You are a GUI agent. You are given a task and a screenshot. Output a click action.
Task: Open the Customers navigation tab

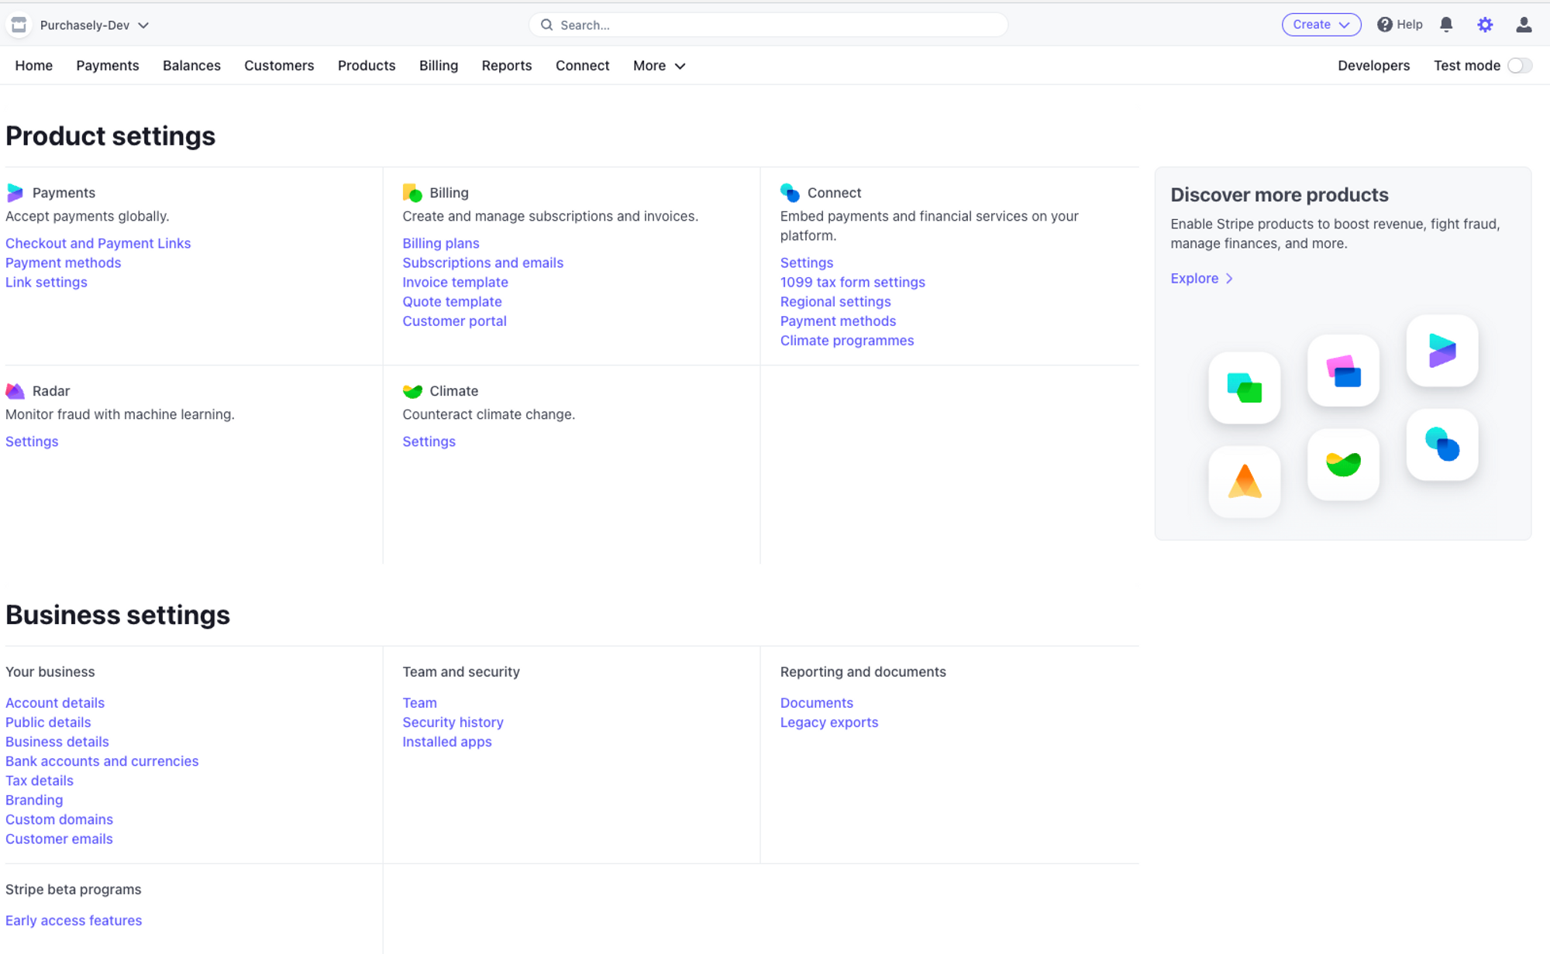279,66
